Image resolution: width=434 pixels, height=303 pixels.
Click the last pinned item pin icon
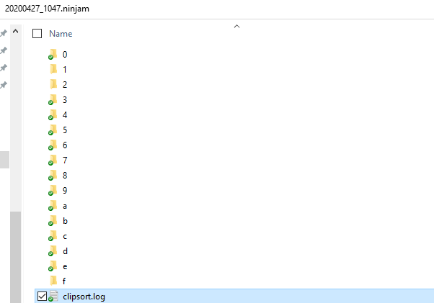4,85
